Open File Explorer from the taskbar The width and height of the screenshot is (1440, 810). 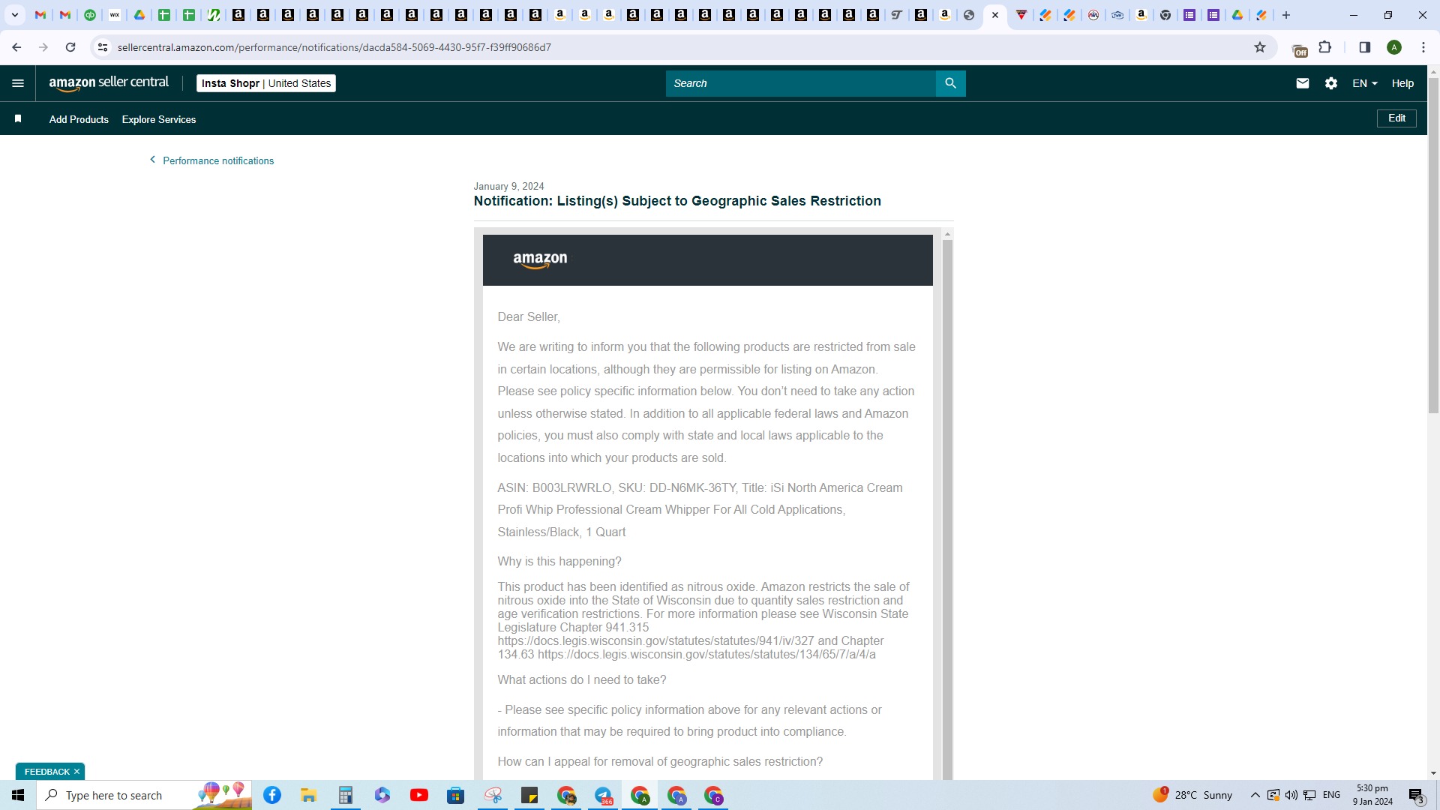click(x=308, y=795)
